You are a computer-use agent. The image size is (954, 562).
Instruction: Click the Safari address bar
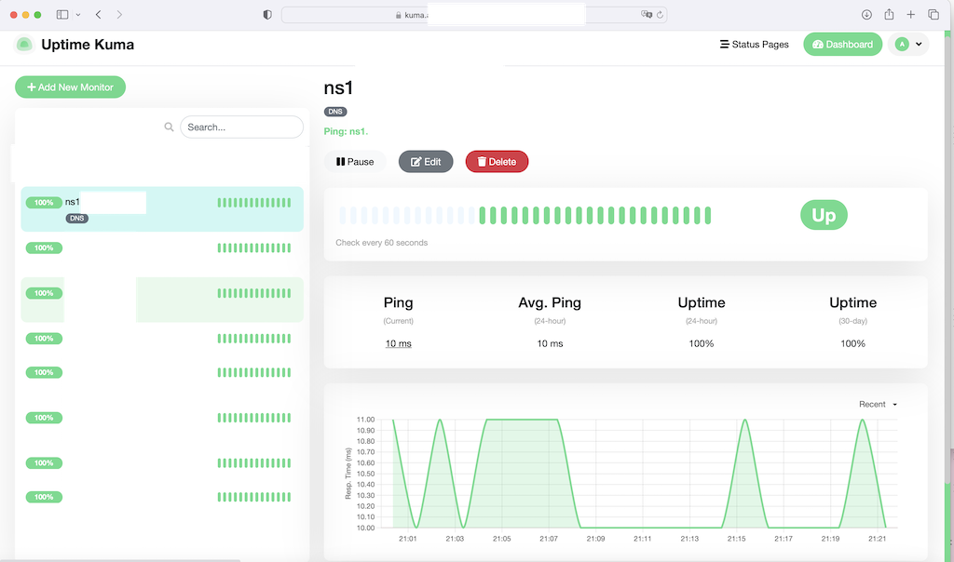[474, 15]
